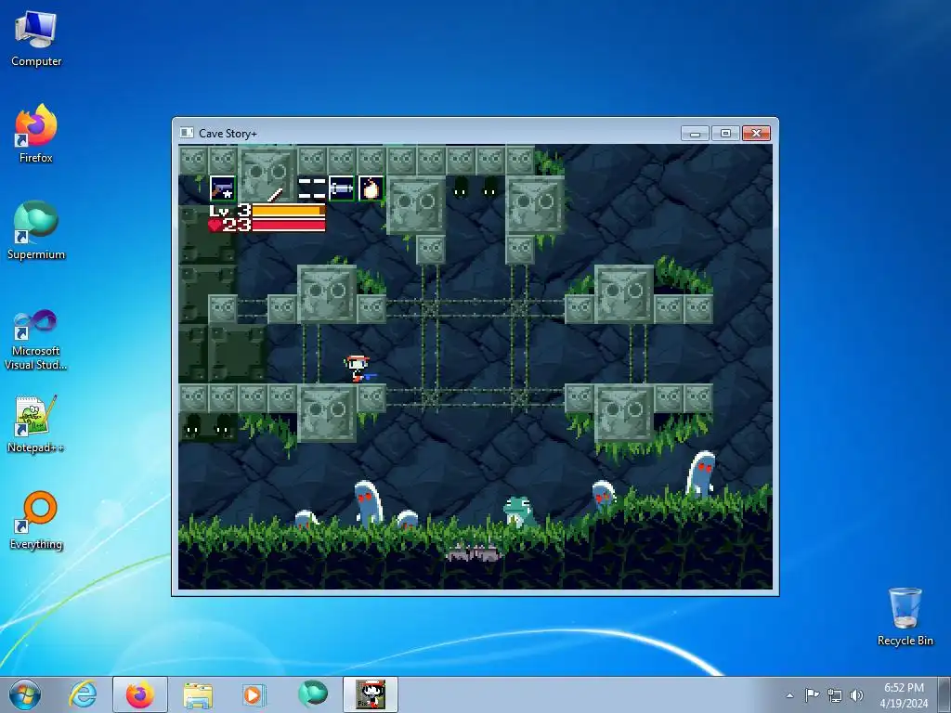This screenshot has height=713, width=951.
Task: Maximize the Cave Story+ window
Action: click(x=725, y=134)
